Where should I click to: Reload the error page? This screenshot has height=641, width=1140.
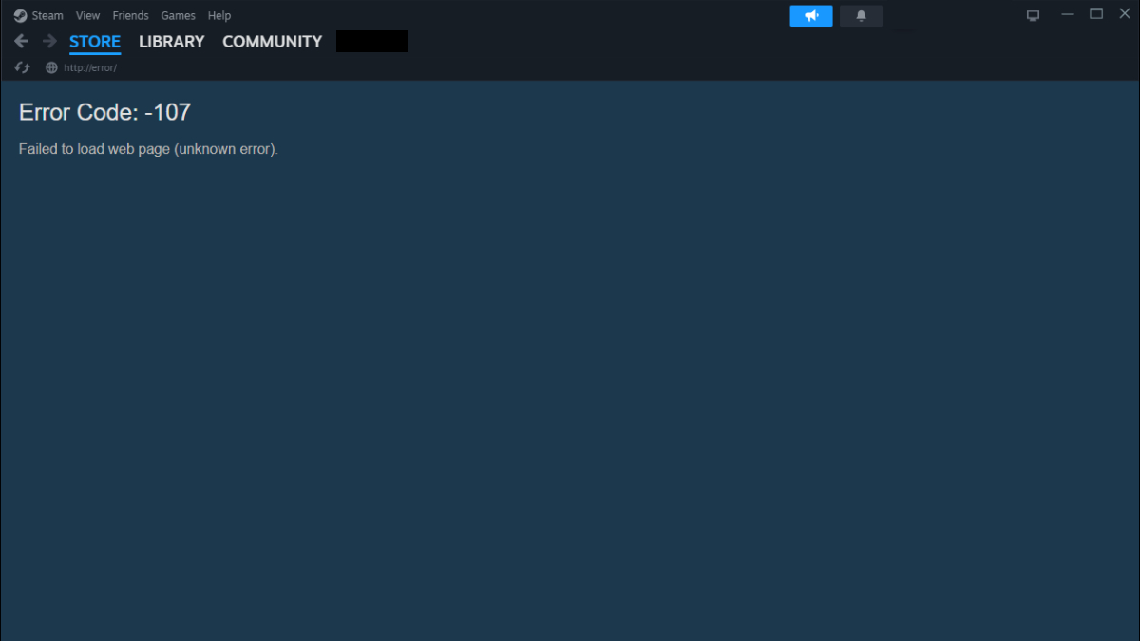click(x=22, y=67)
